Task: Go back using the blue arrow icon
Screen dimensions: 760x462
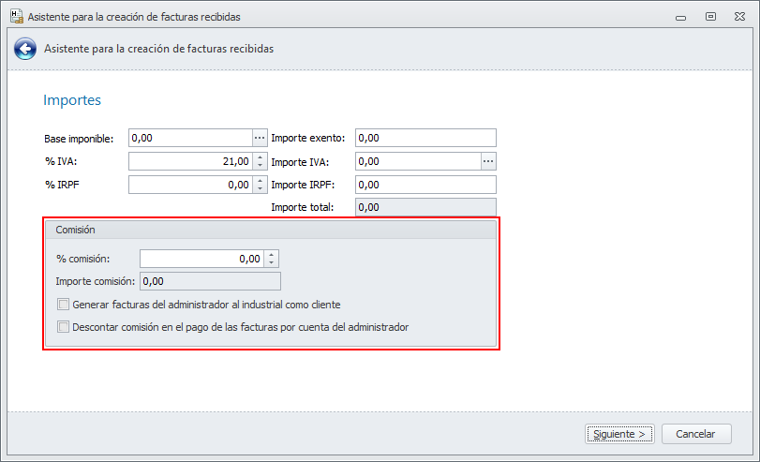Action: click(x=25, y=49)
